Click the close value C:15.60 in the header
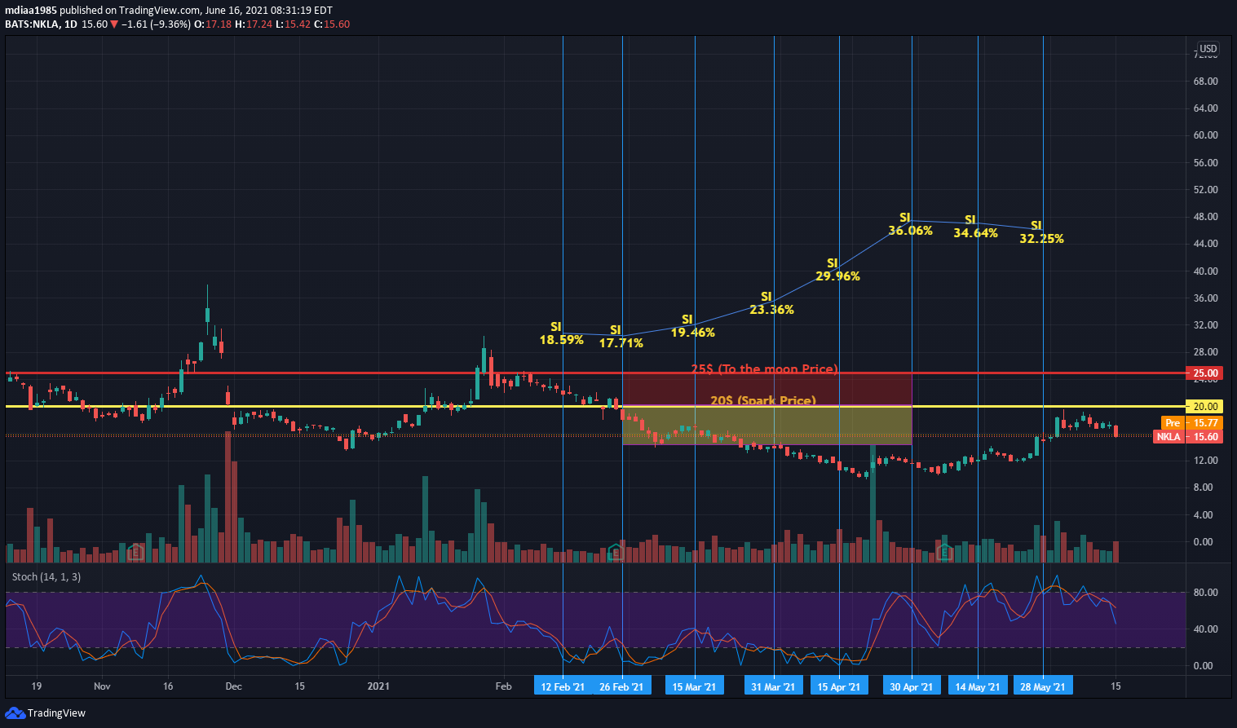The height and width of the screenshot is (728, 1237). tap(332, 24)
